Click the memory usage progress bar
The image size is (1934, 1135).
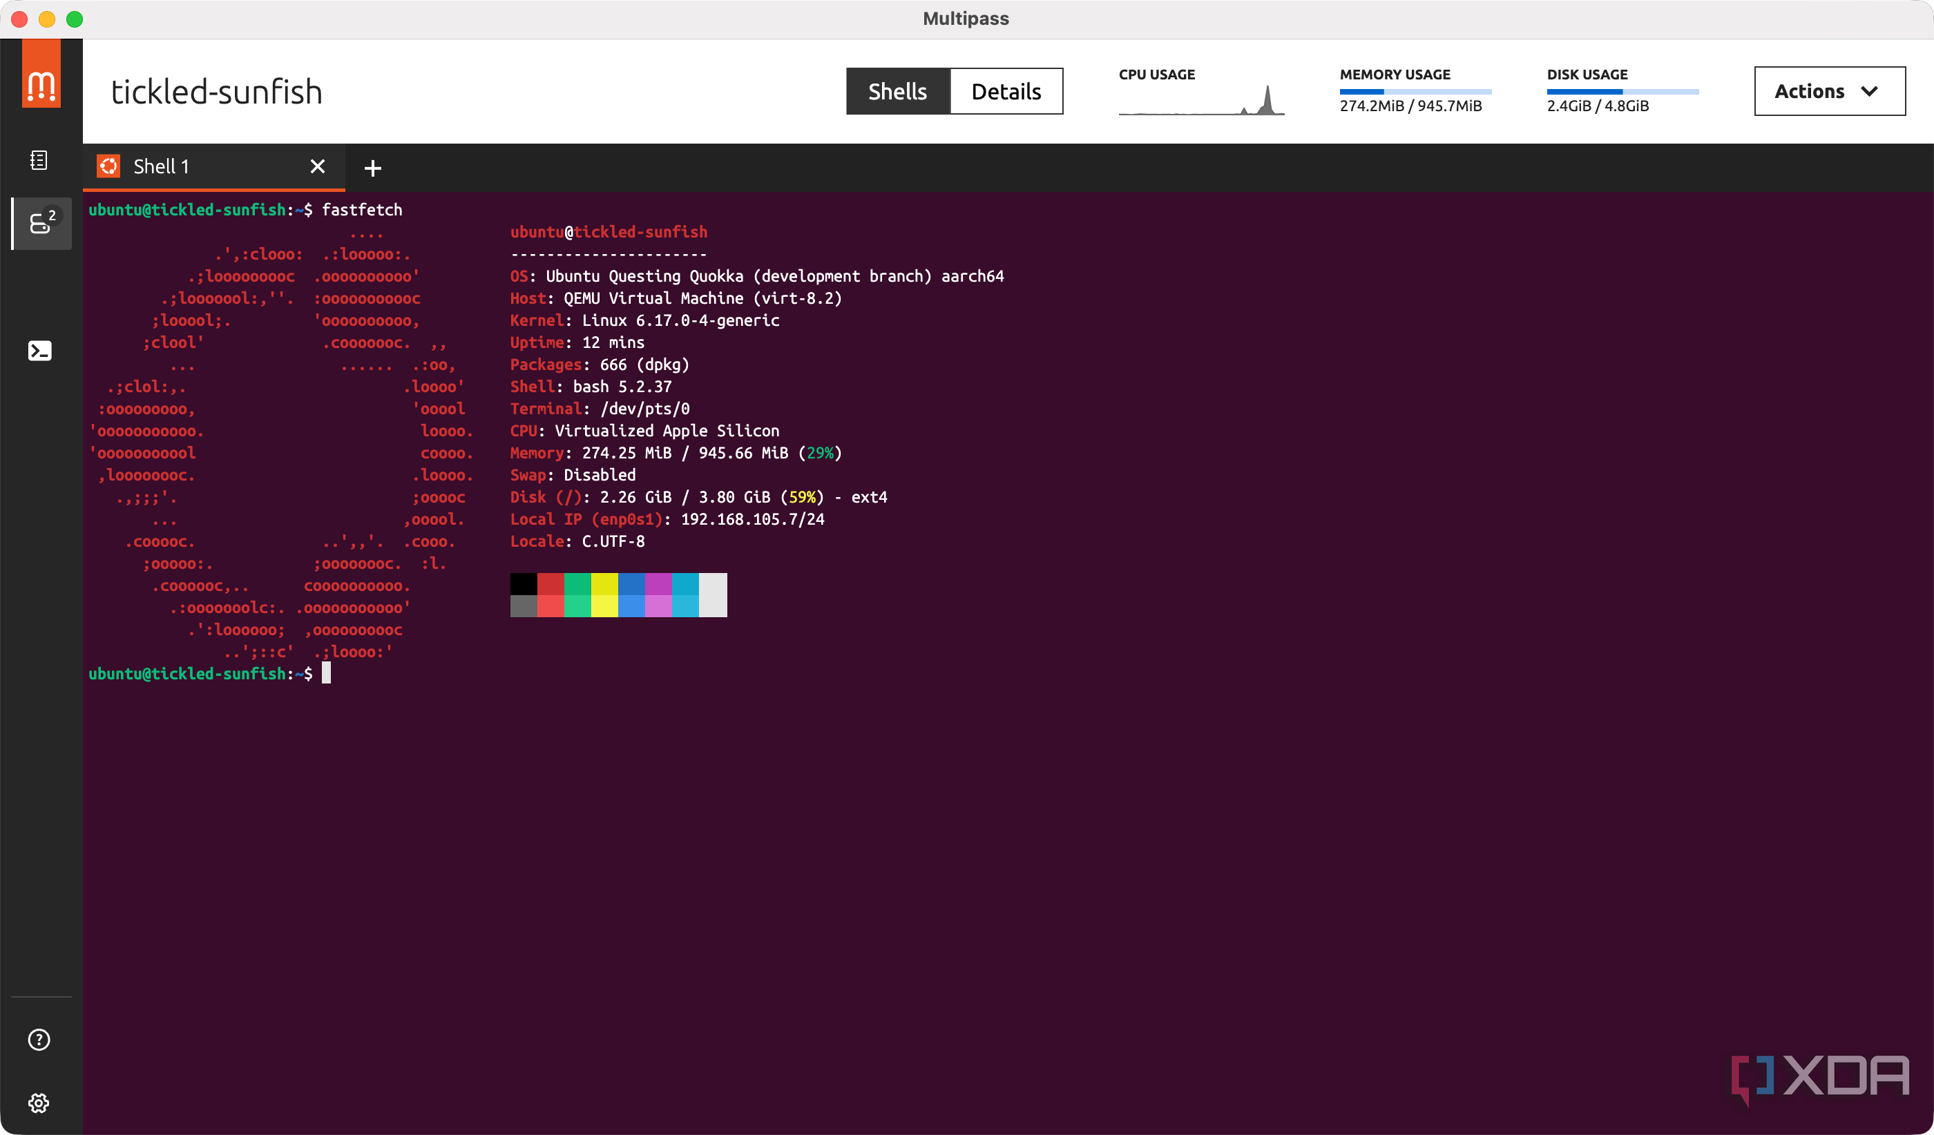(1415, 91)
